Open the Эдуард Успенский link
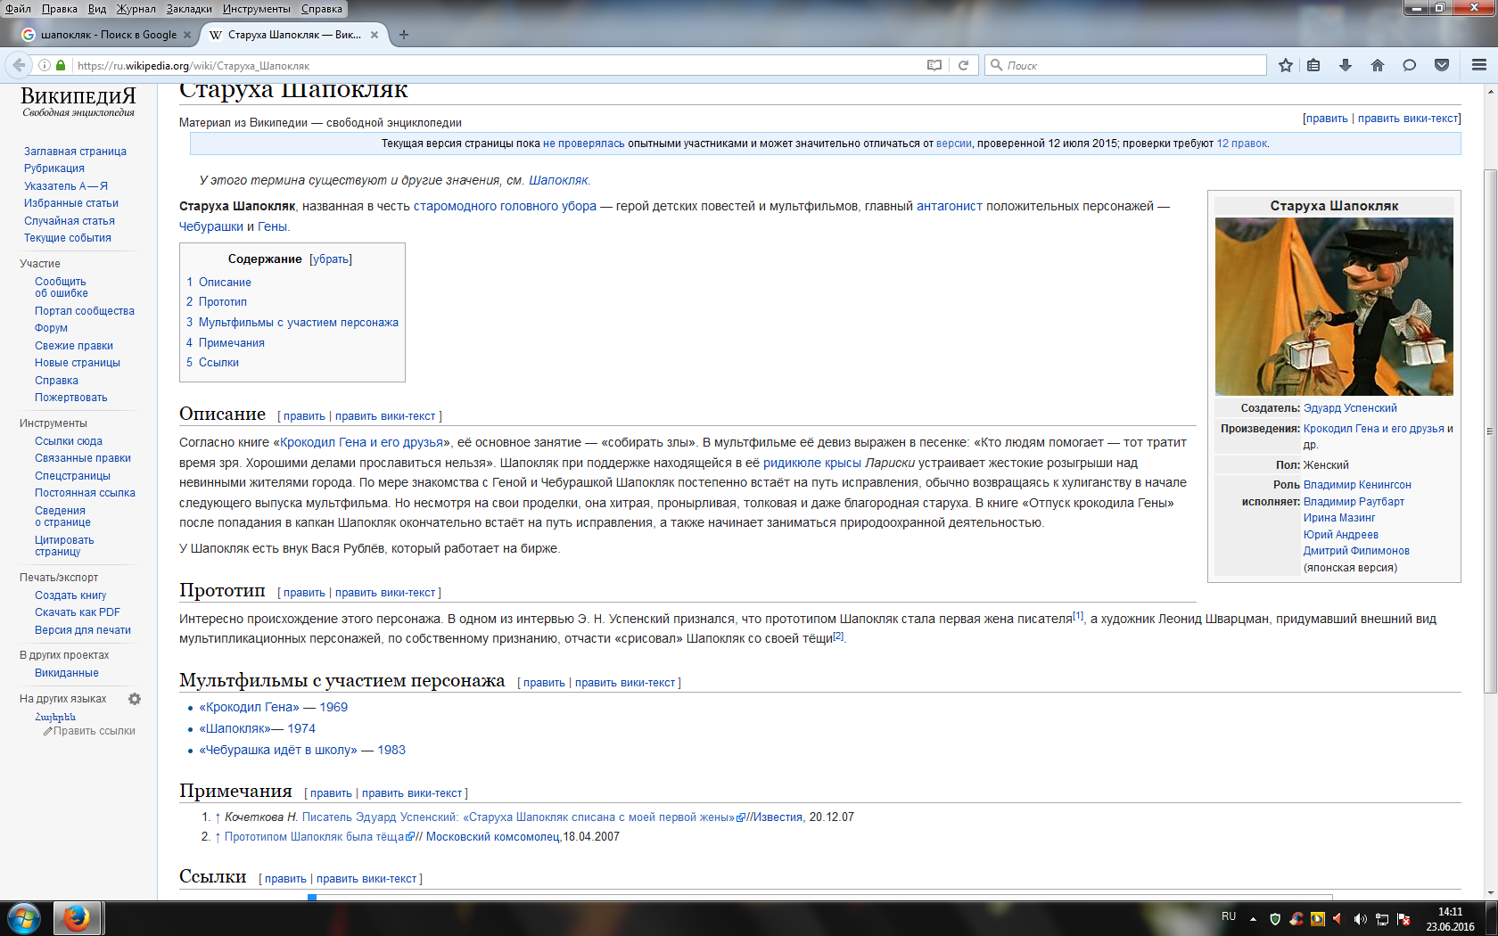Viewport: 1498px width, 936px height. (x=1350, y=408)
